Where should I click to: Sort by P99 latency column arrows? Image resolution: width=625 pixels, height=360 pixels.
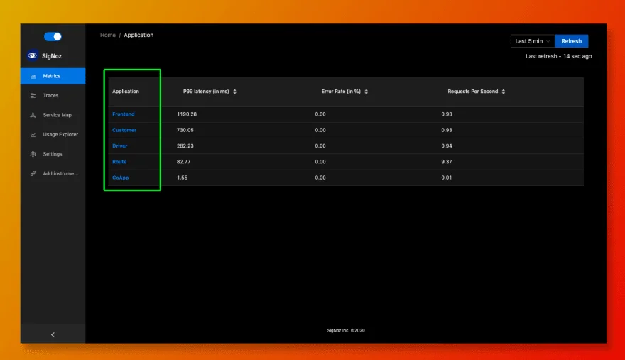coord(235,92)
